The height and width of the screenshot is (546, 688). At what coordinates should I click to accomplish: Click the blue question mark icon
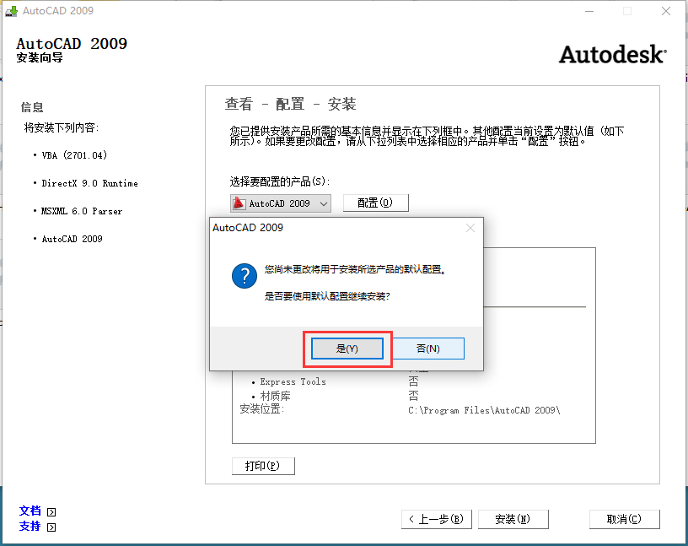(245, 276)
